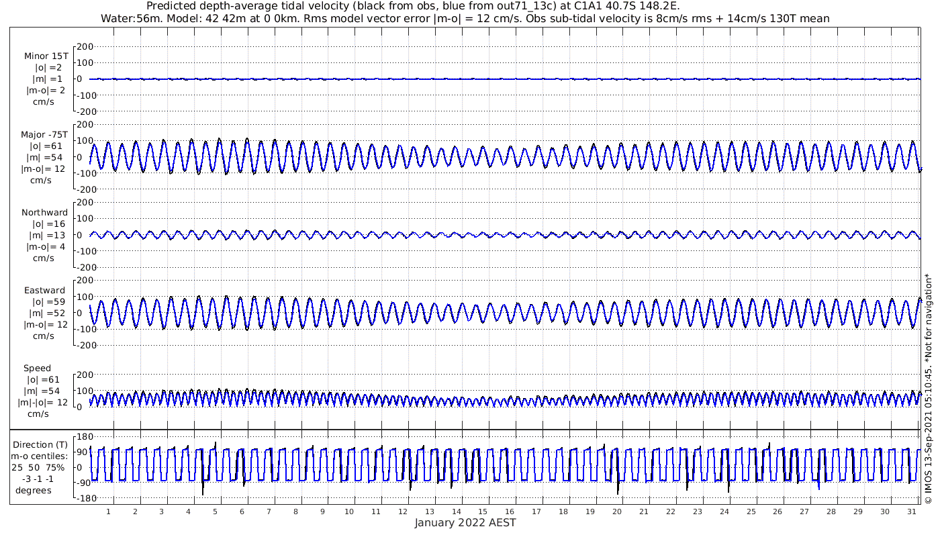Click day '31' on the date axis
The height and width of the screenshot is (537, 940).
click(x=911, y=511)
